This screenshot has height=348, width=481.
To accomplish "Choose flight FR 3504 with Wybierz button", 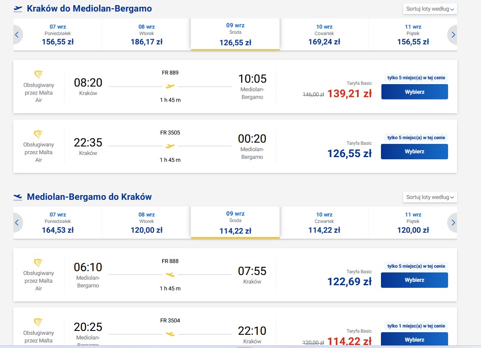I will coord(414,339).
